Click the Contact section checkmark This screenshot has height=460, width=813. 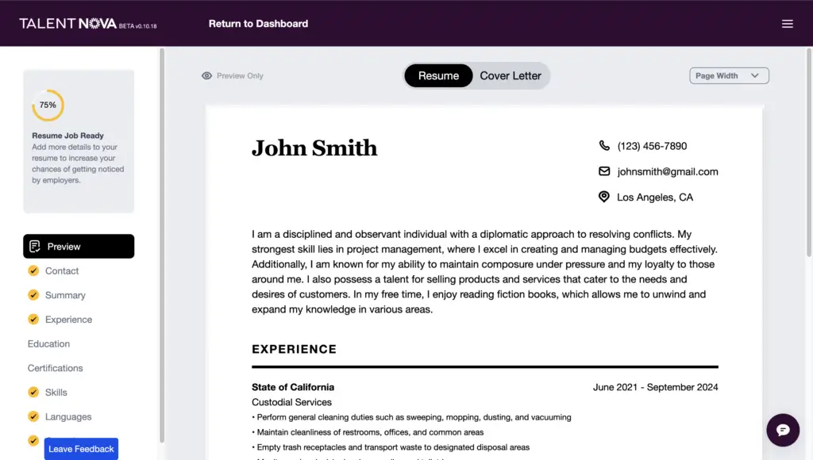coord(33,270)
